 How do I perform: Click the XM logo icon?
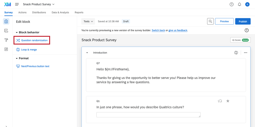coord(7,4)
